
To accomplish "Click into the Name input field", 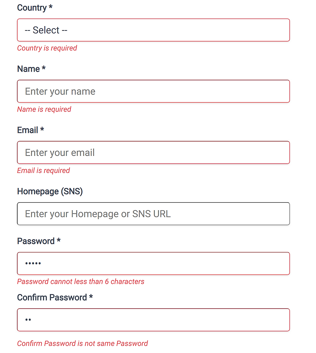I will point(153,91).
